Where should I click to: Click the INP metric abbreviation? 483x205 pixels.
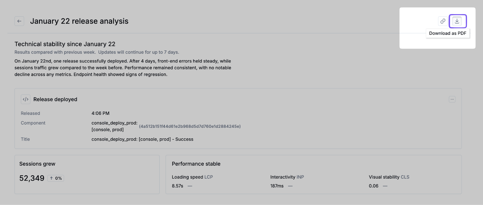pos(300,177)
